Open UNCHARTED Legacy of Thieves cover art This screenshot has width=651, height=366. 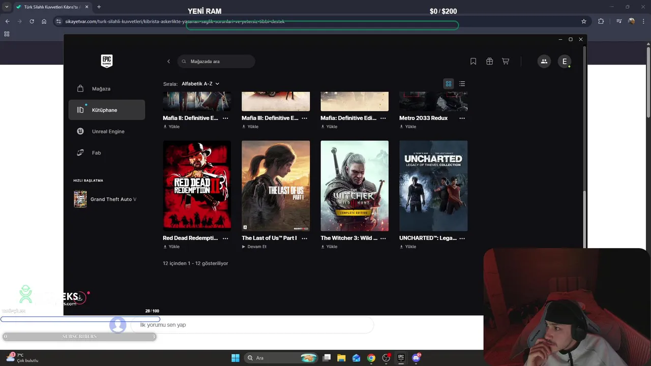click(433, 186)
